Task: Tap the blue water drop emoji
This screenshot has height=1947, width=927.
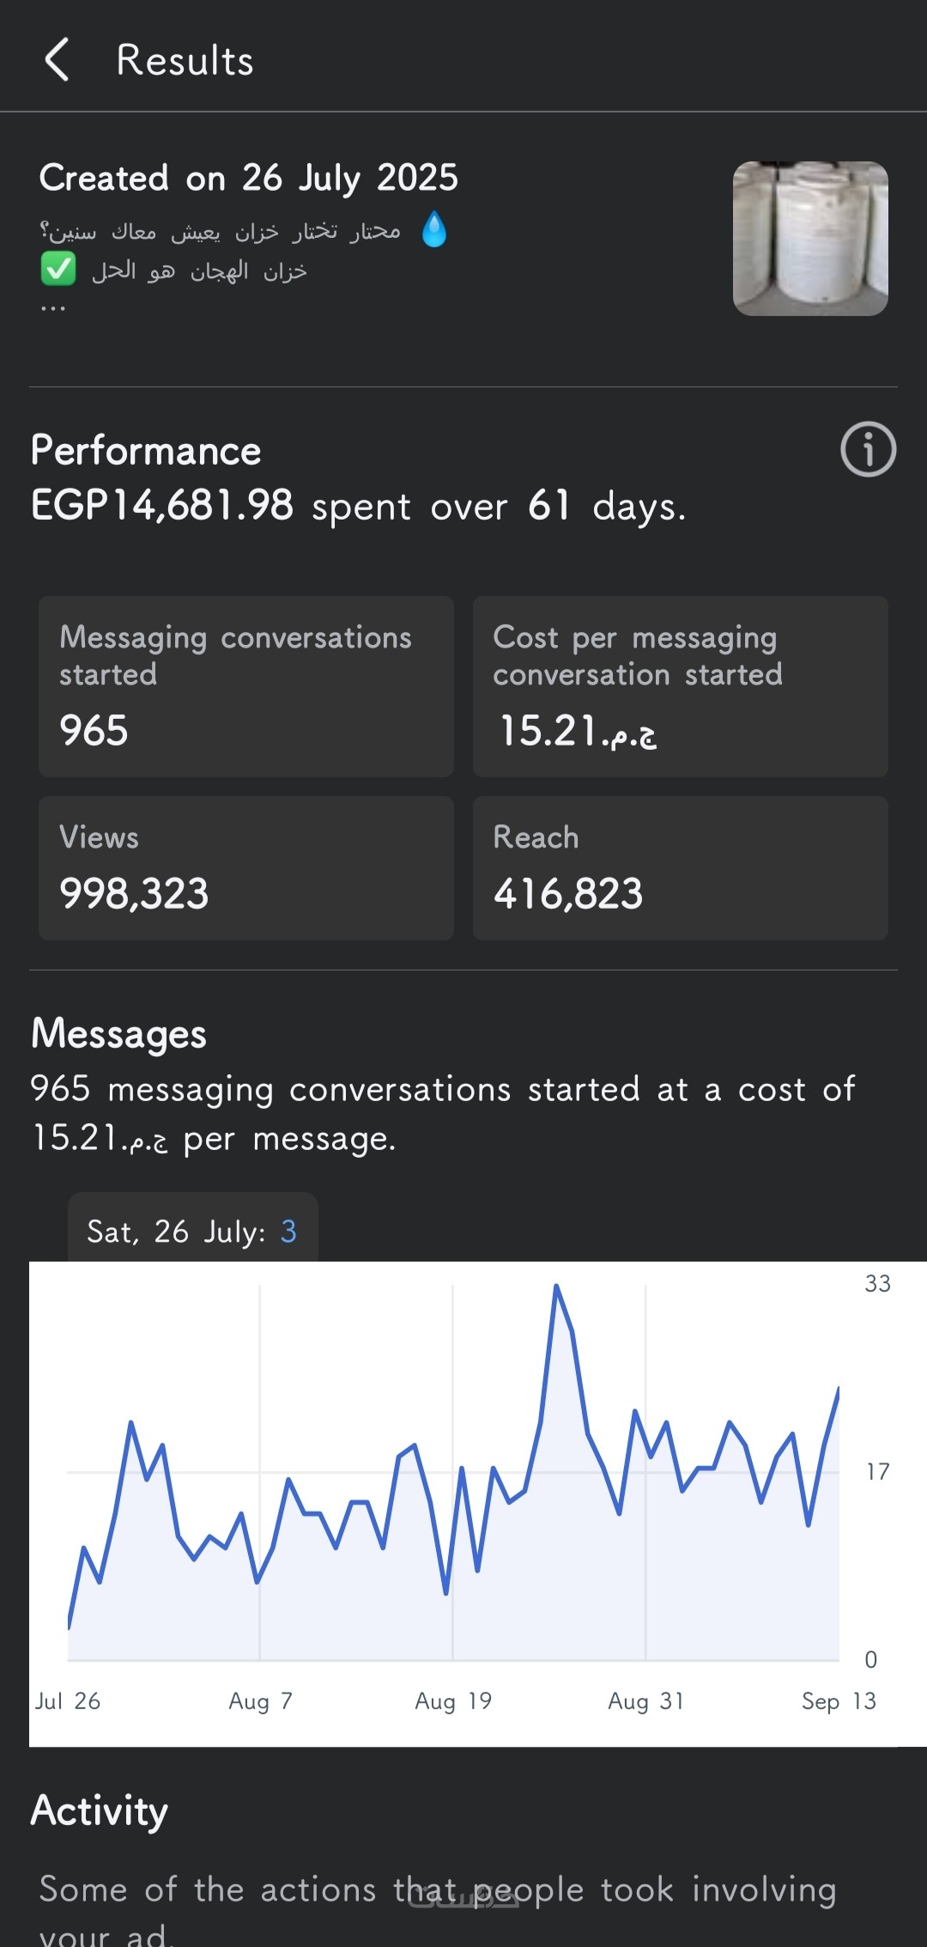Action: click(434, 230)
